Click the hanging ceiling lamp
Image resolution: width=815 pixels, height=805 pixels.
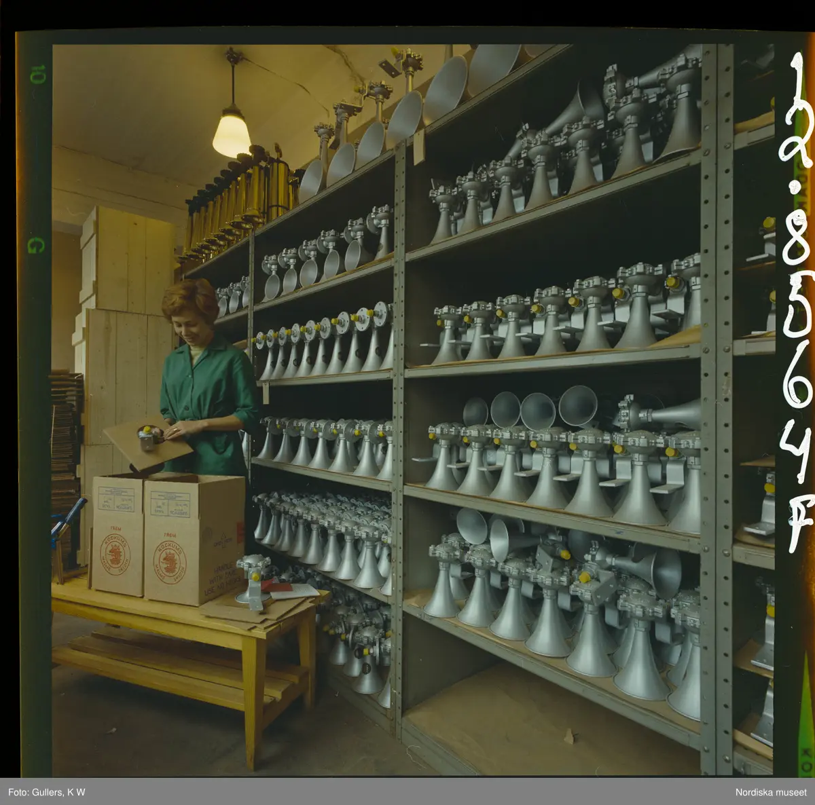(x=232, y=131)
